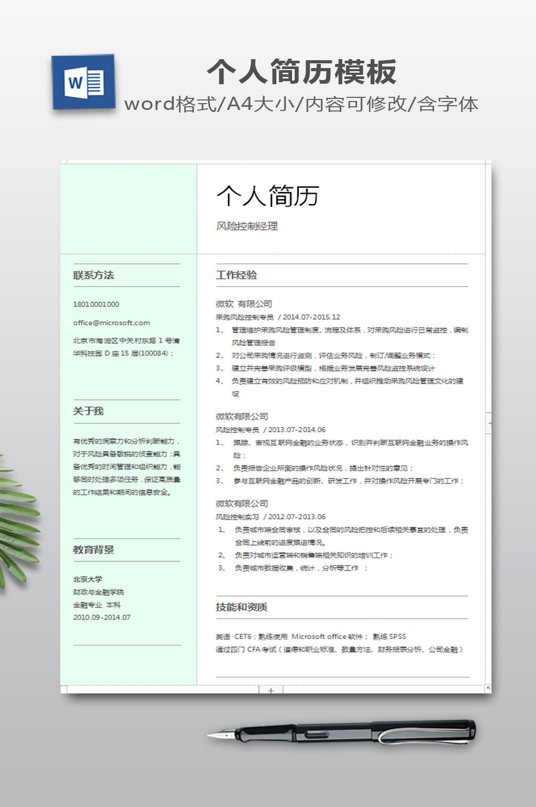Select the line starting with 通过四门 CFA 考试

coord(339,649)
